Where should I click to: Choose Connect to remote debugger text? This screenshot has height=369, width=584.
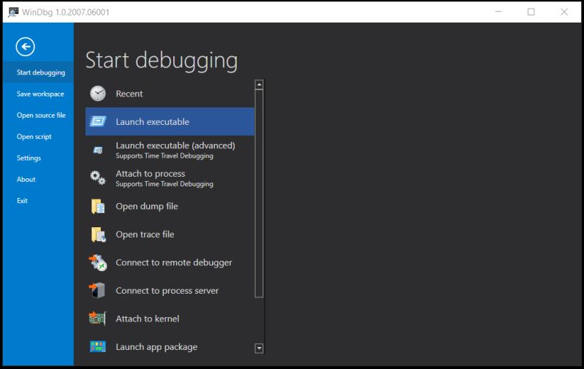click(x=174, y=262)
